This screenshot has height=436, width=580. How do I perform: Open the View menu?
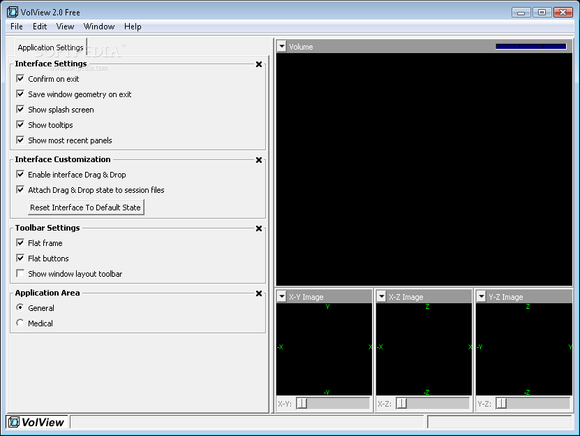(65, 27)
